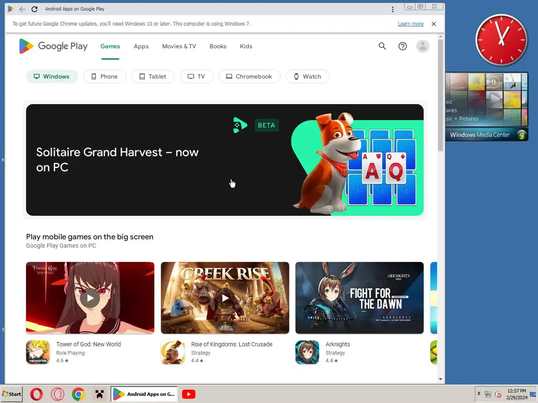Screen dimensions: 538x403
Task: Click the Role Playing category text
Action: coord(71,353)
